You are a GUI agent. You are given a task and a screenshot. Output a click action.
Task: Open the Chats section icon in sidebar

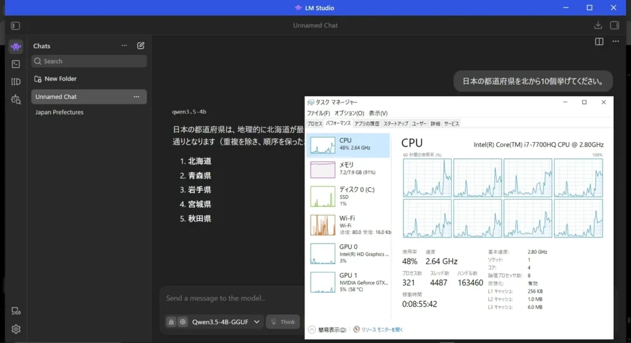point(15,47)
